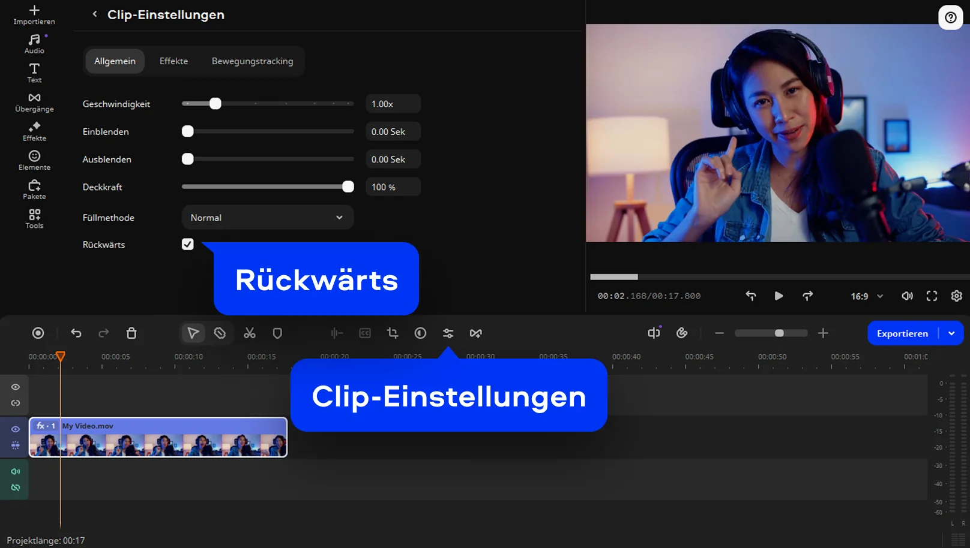Viewport: 970px width, 548px height.
Task: Open the Übergänge sidebar section
Action: [34, 103]
